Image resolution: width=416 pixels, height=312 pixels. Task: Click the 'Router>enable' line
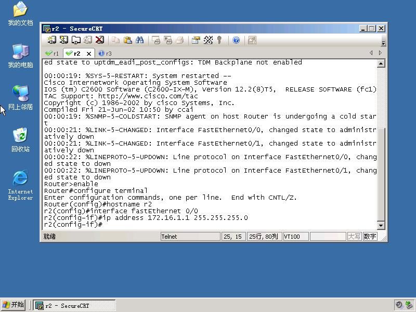tap(71, 184)
